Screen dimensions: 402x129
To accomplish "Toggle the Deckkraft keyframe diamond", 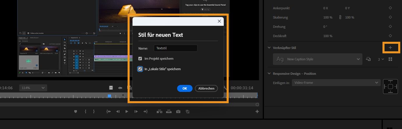I will 390,36.
